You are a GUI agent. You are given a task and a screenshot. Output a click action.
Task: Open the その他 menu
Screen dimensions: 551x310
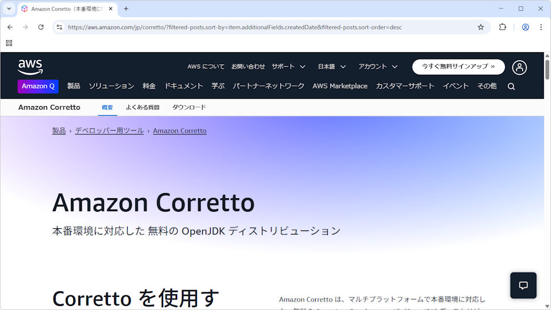[x=487, y=86]
